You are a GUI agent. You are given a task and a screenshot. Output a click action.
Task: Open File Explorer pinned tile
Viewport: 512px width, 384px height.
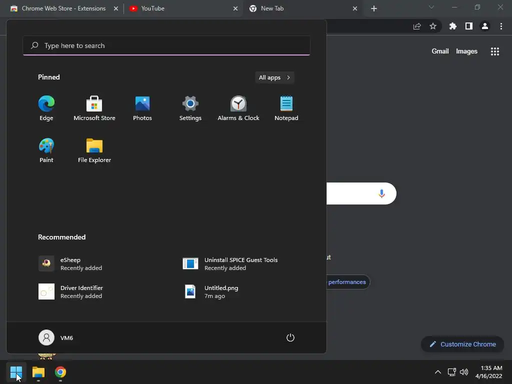(94, 150)
